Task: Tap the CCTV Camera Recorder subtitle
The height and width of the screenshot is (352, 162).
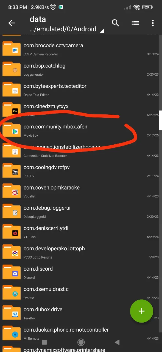Action: click(41, 54)
